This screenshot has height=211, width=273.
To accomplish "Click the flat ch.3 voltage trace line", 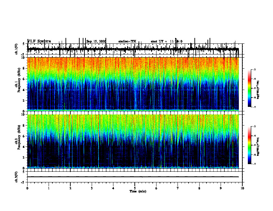I will [x=133, y=177].
